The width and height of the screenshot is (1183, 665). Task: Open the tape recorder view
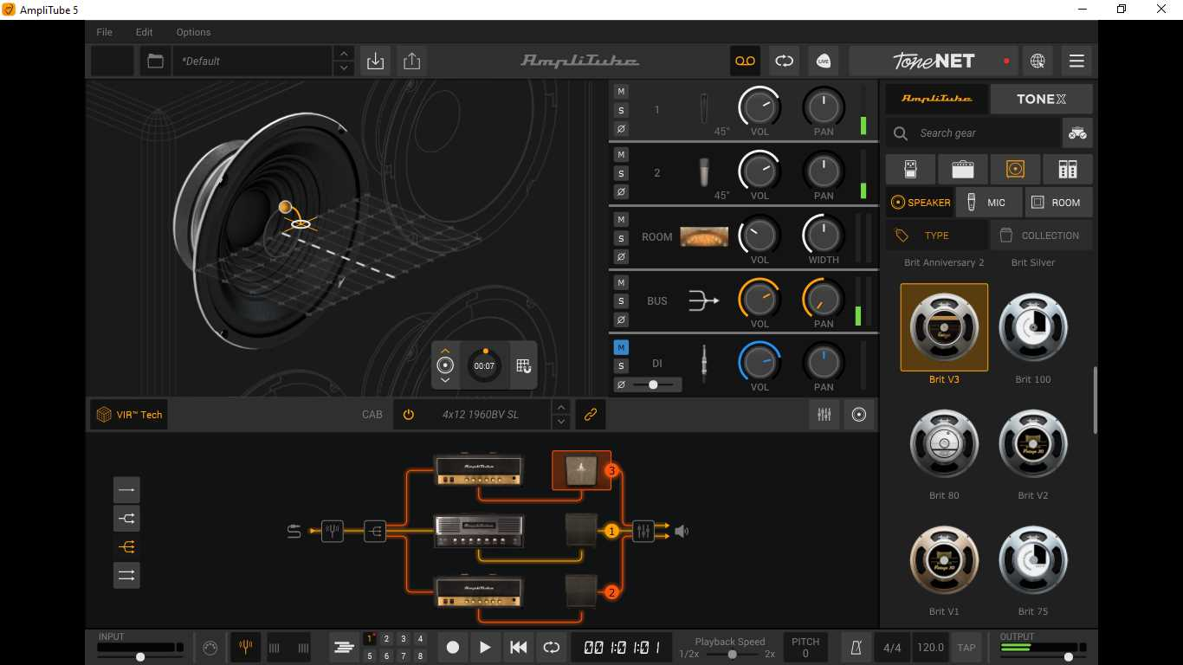[x=746, y=61]
